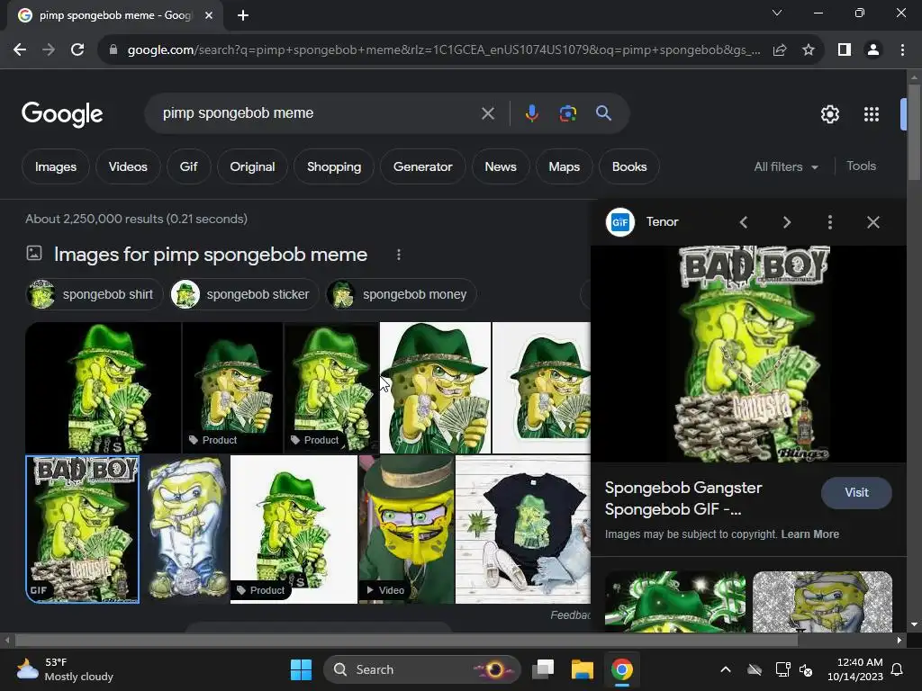The width and height of the screenshot is (922, 691).
Task: Open more options beside Images for heading
Action: pos(399,255)
